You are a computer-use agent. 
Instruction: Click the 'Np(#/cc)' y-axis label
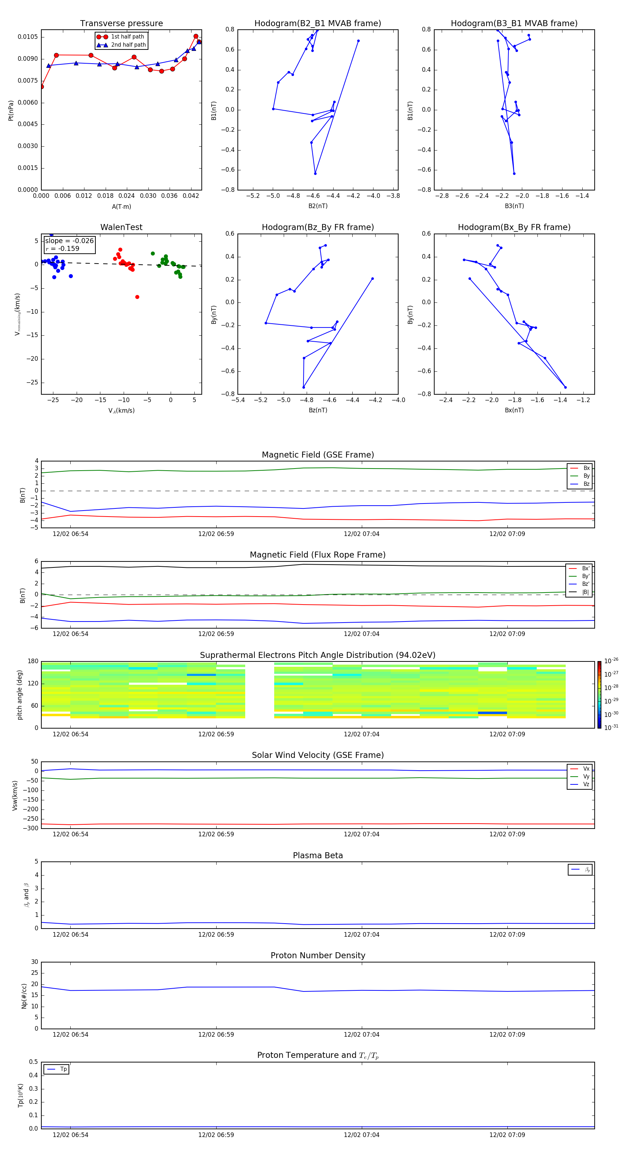[x=24, y=996]
